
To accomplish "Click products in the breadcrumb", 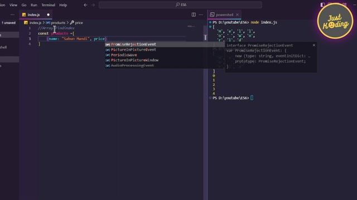I will tap(58, 23).
